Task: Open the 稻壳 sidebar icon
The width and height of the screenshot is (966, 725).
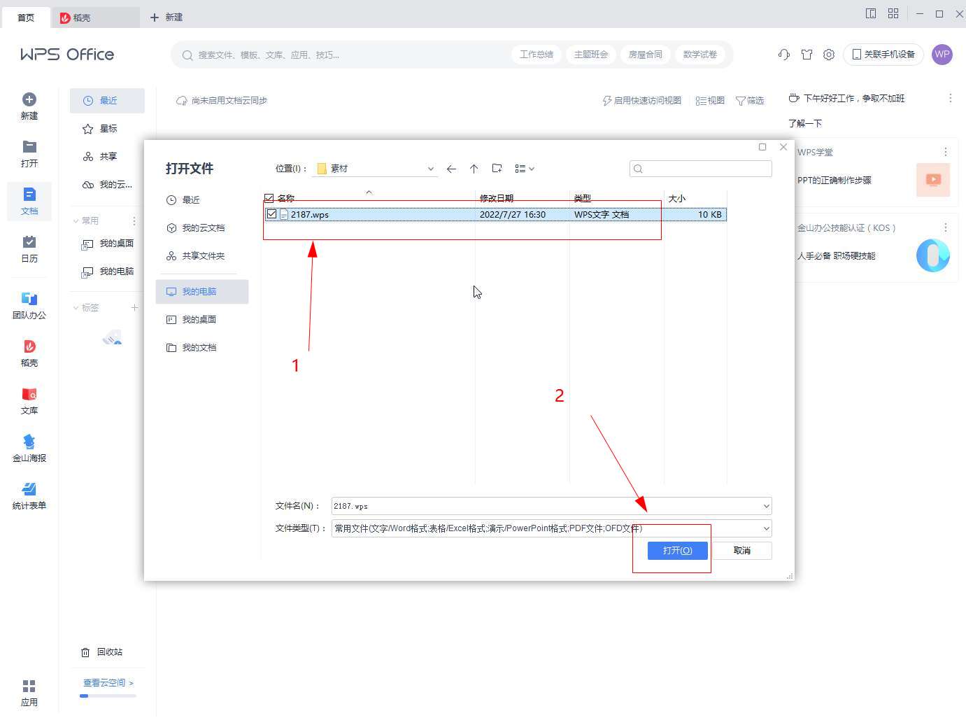Action: pos(29,353)
